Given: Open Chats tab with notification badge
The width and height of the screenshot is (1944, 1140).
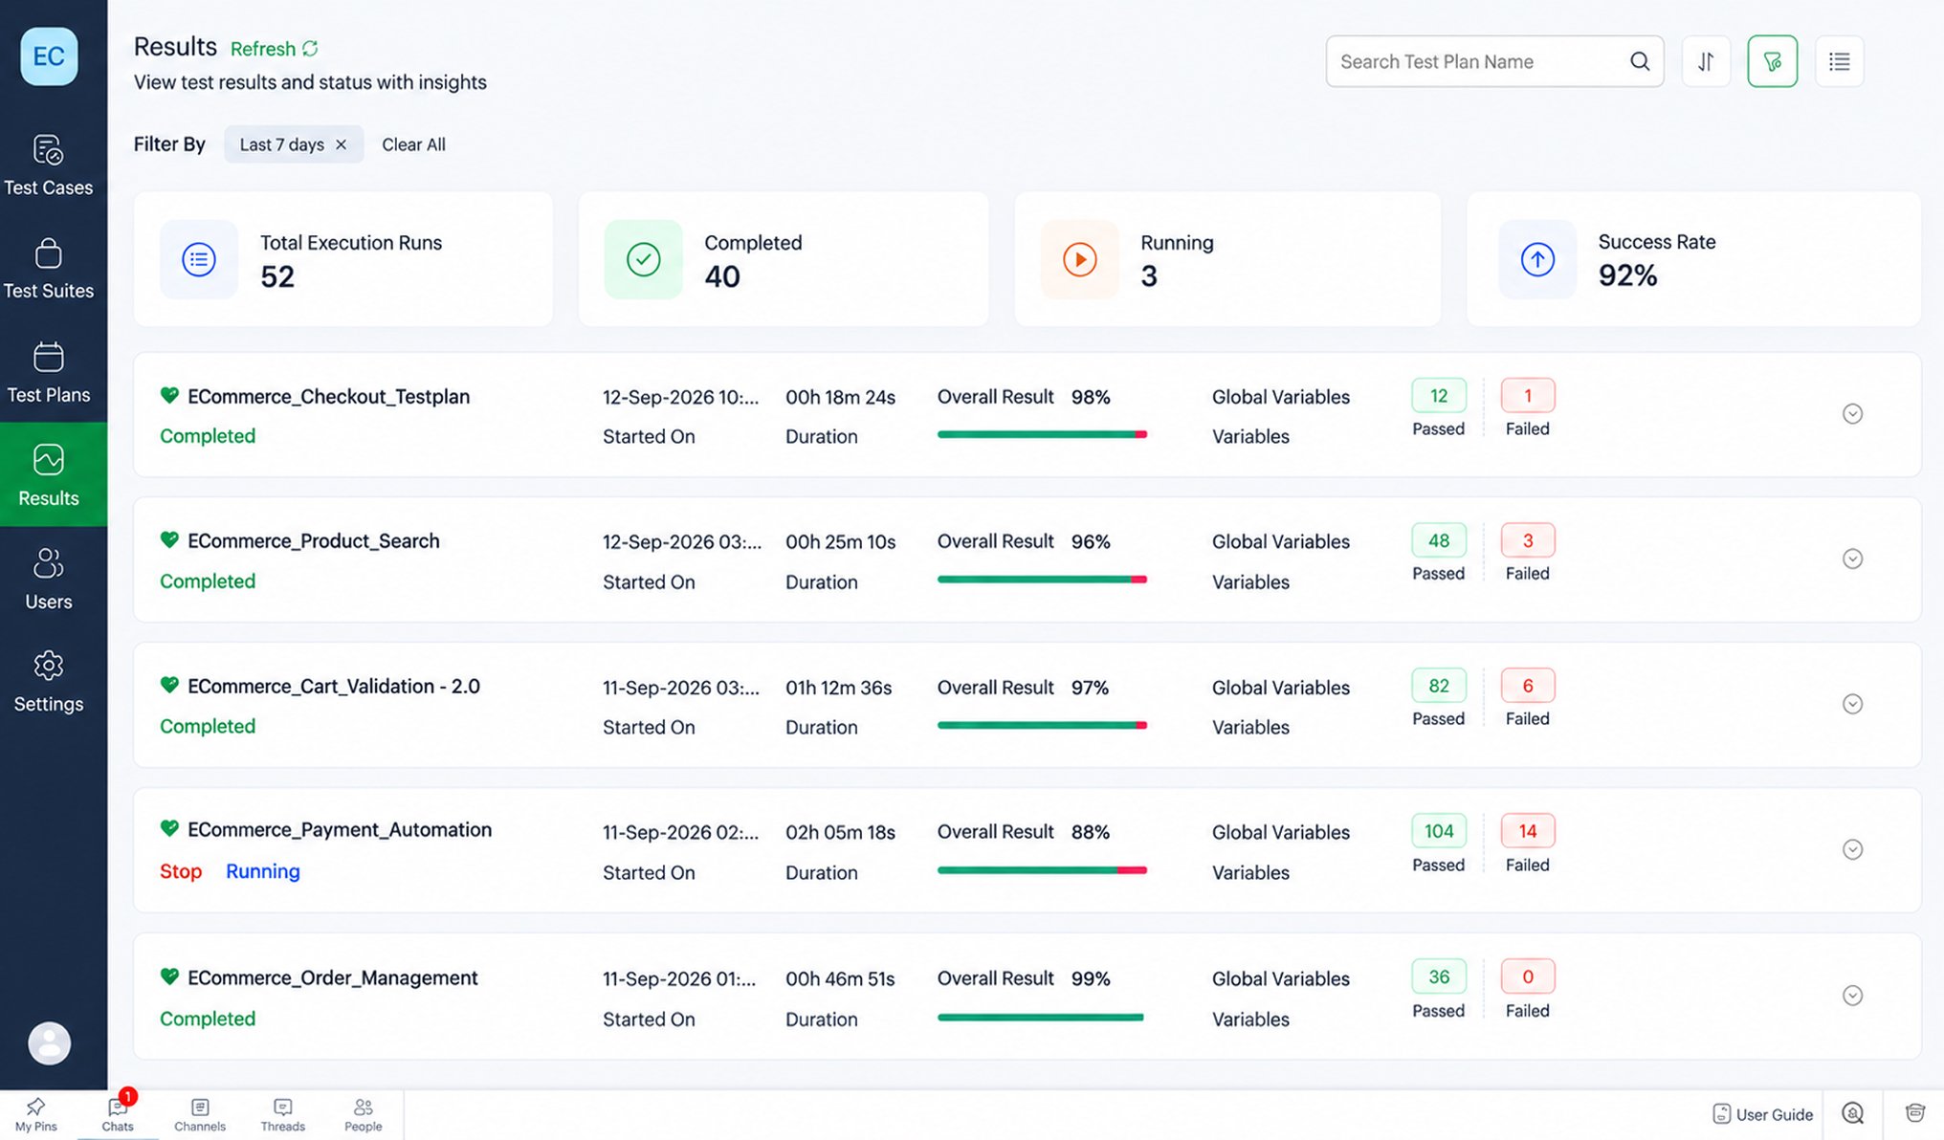Looking at the screenshot, I should [x=118, y=1114].
